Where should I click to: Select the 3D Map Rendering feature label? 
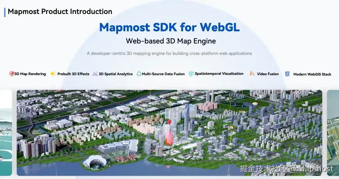(x=30, y=74)
